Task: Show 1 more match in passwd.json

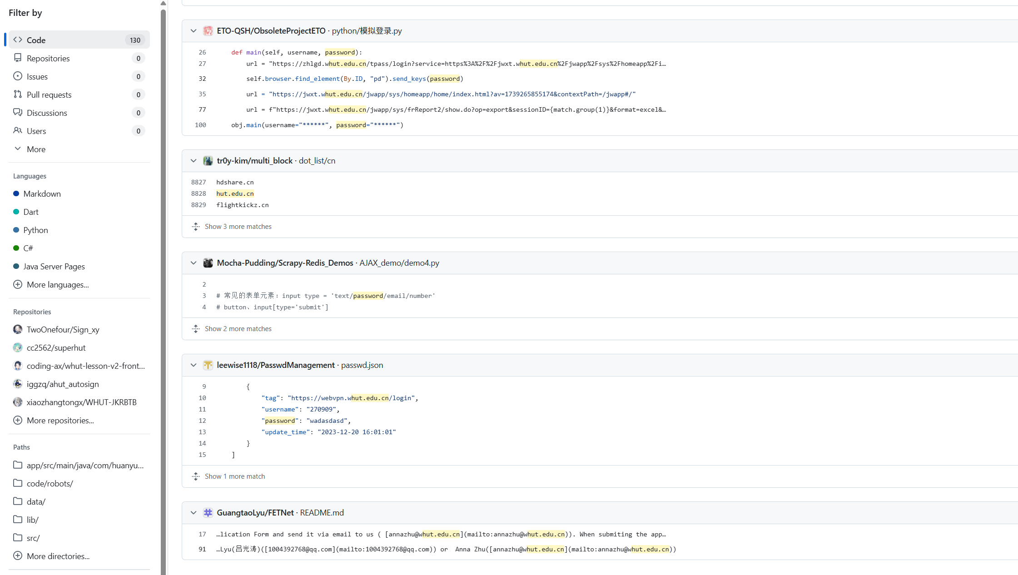Action: [x=234, y=476]
